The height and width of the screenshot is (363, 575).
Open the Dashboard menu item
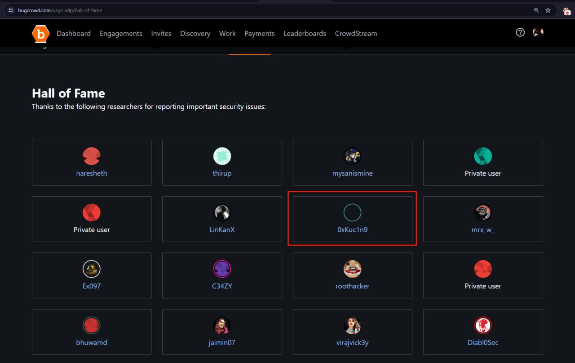(74, 33)
